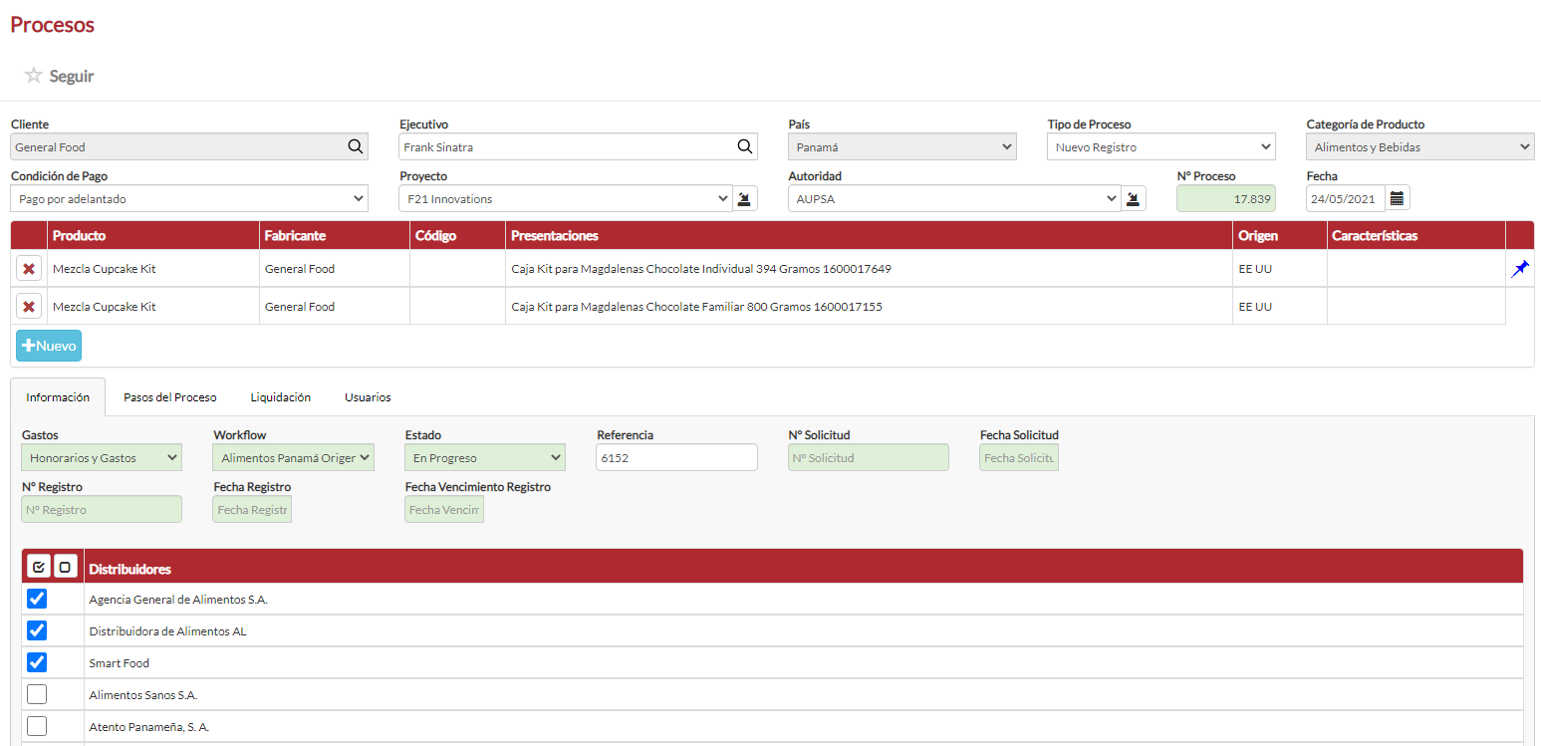Image resolution: width=1541 pixels, height=746 pixels.
Task: Click the star icon next to Seguir
Action: point(33,76)
